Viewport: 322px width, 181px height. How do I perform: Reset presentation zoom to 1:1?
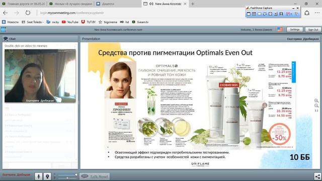[x=316, y=111]
